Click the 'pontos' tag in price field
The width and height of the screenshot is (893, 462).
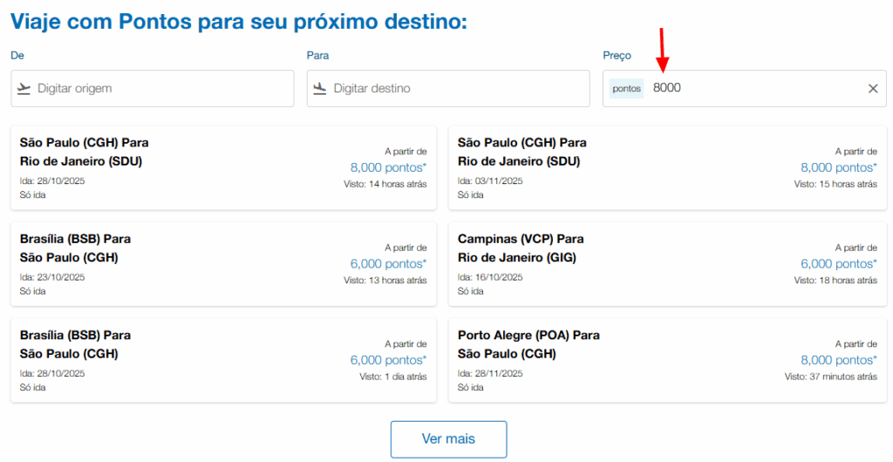[626, 89]
